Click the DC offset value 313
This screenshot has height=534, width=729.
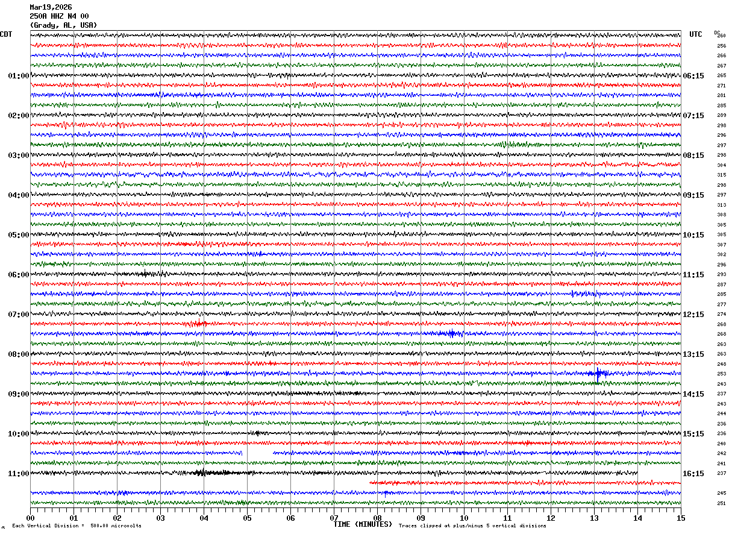721,205
